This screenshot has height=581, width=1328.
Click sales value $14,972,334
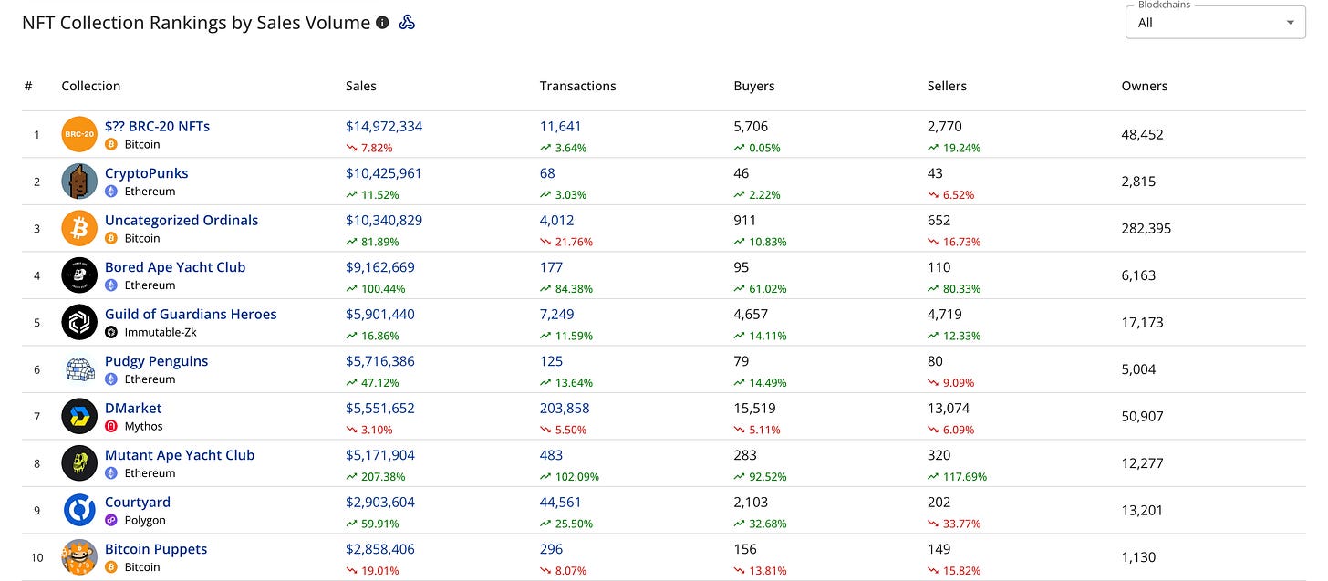[x=384, y=126]
